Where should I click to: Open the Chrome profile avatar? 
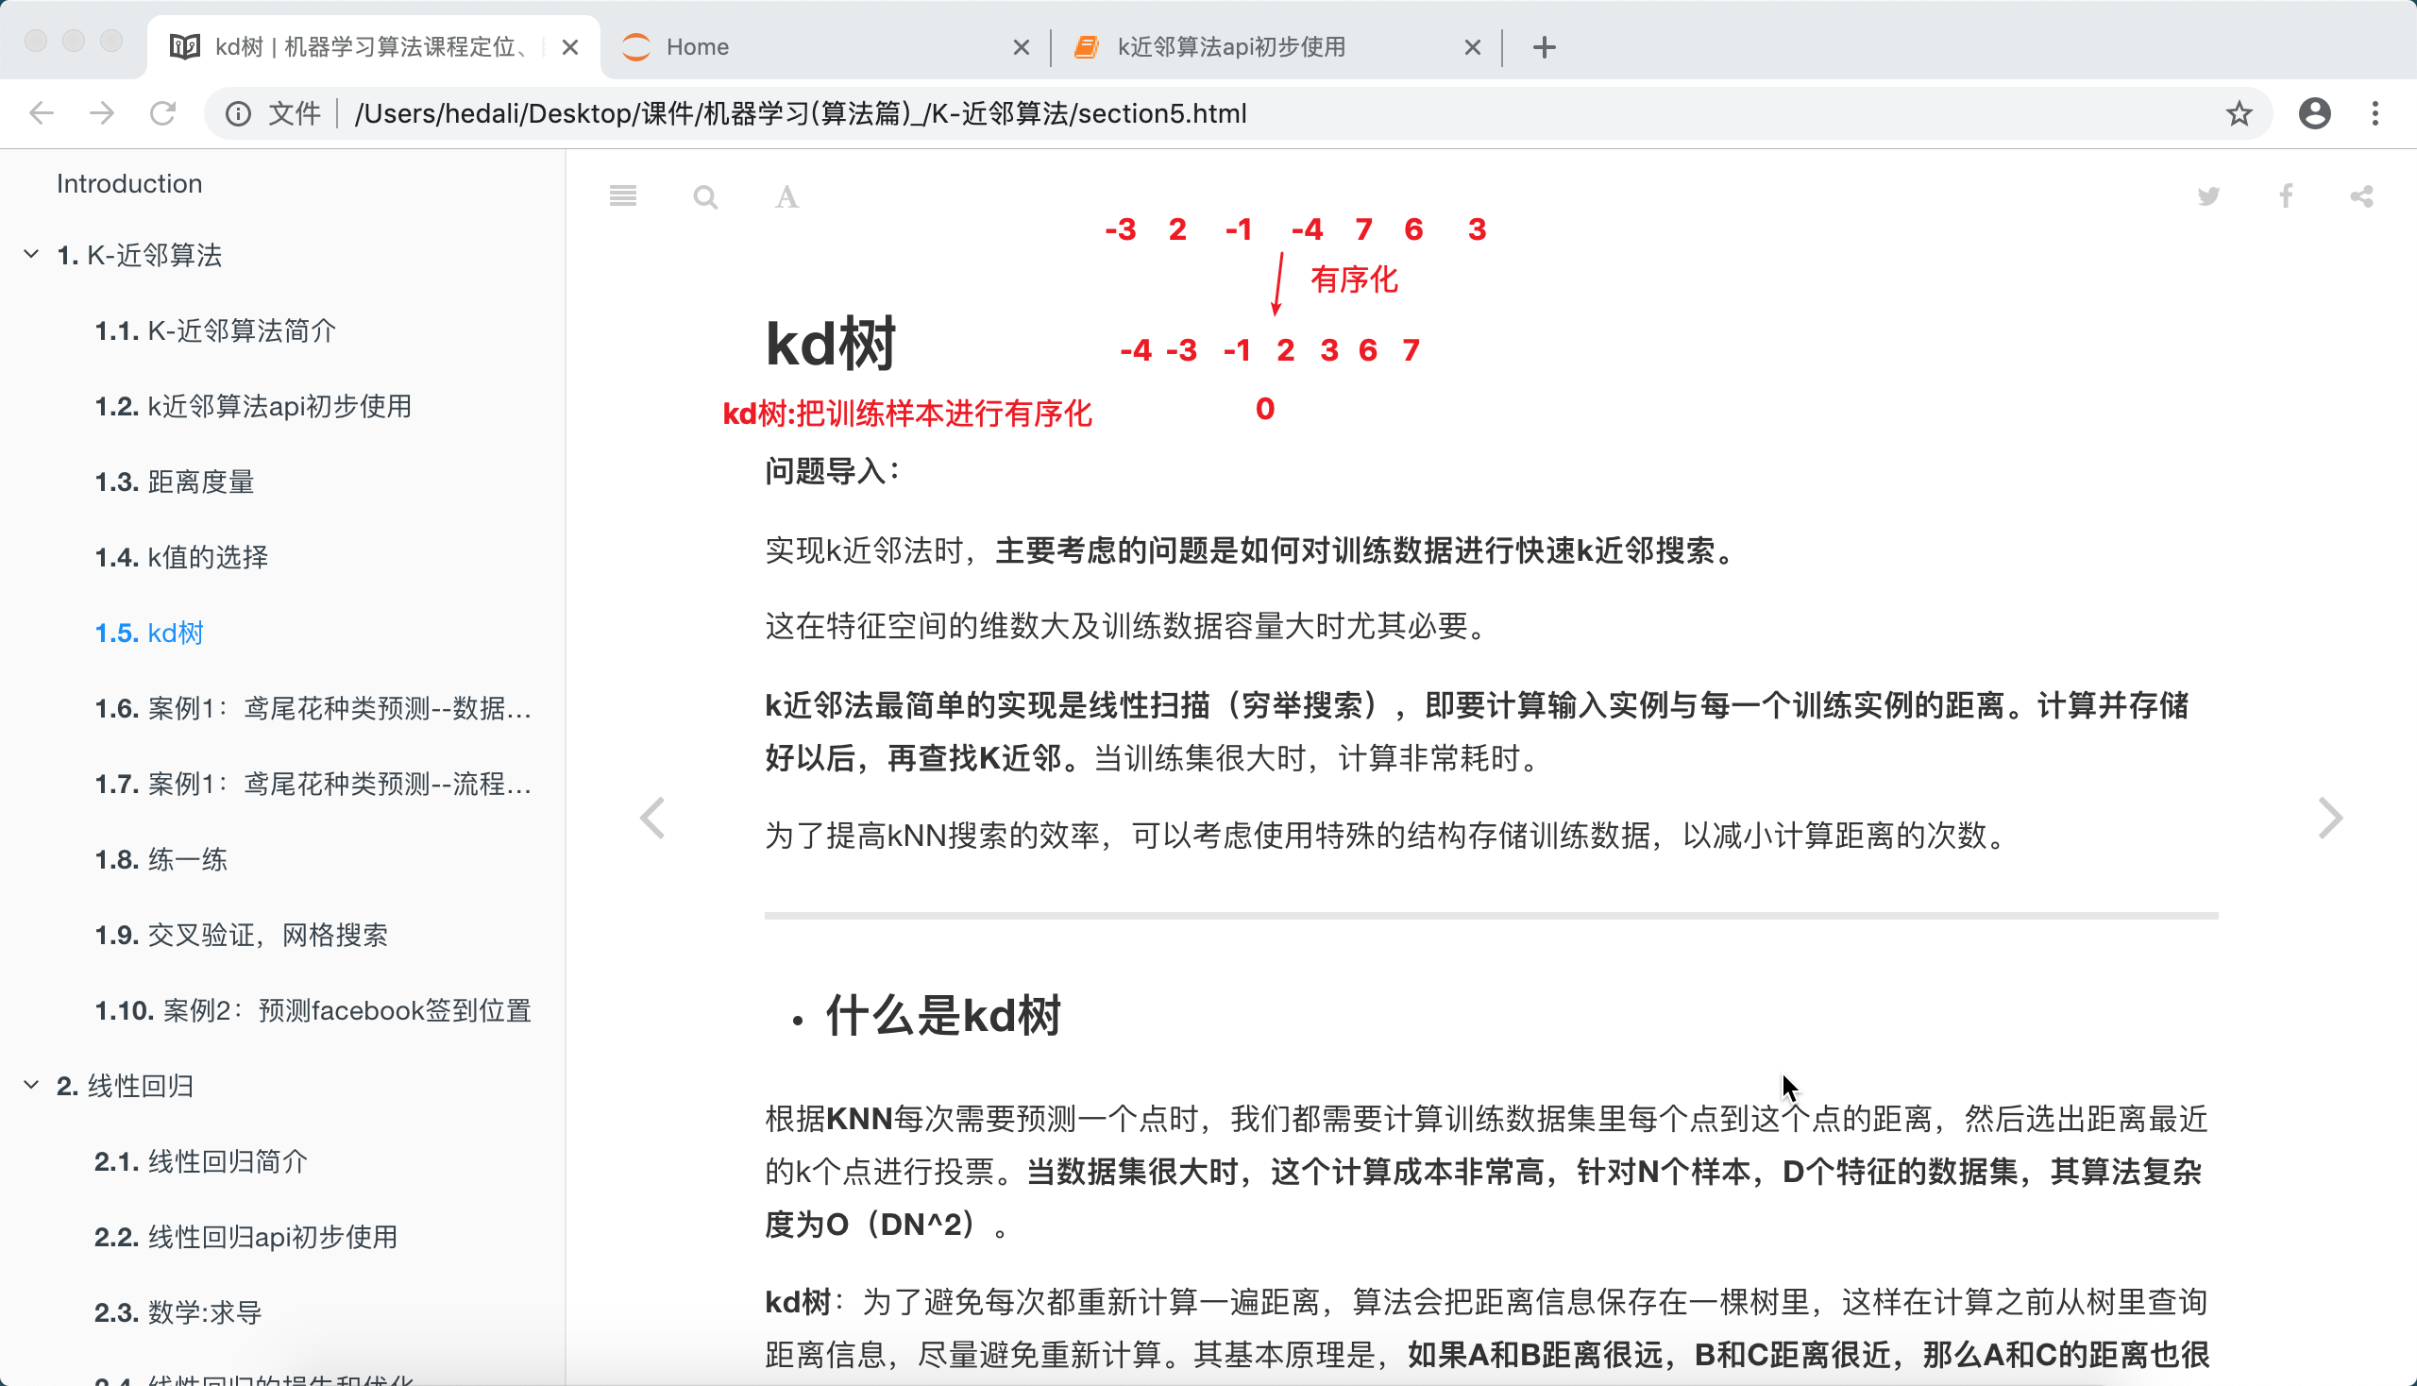click(x=2314, y=114)
